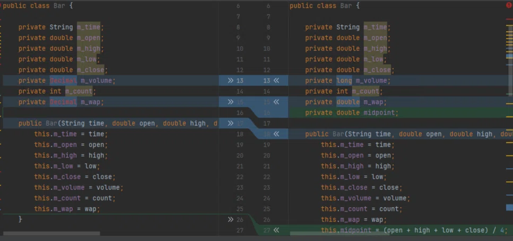The height and width of the screenshot is (241, 513).
Task: Click the » arrow at left line 26
Action: 230,219
